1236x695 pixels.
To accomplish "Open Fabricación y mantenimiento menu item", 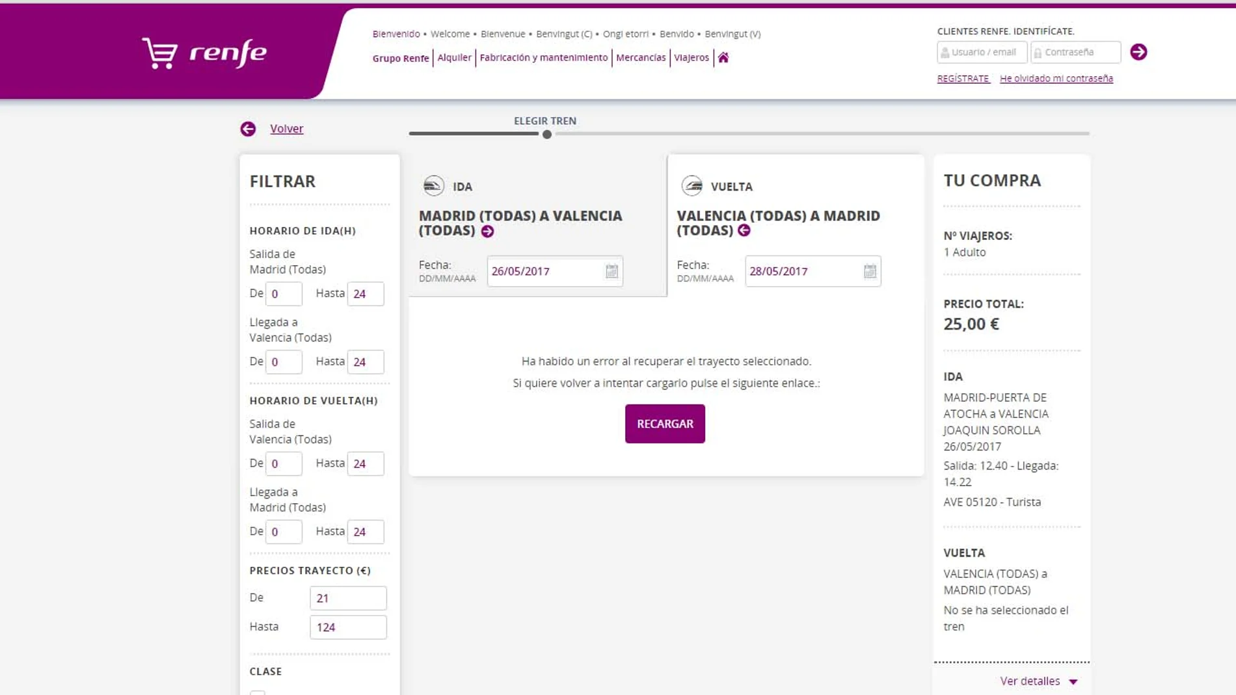I will 544,57.
